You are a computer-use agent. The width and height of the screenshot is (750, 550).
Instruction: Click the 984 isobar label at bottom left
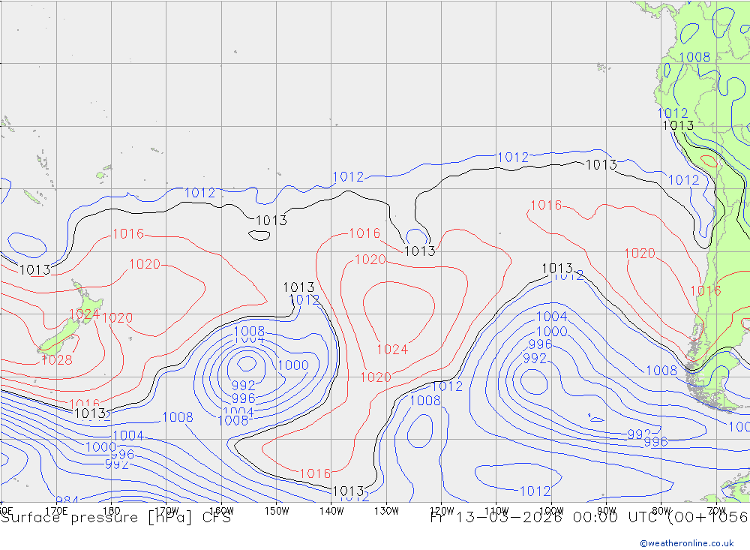(67, 500)
